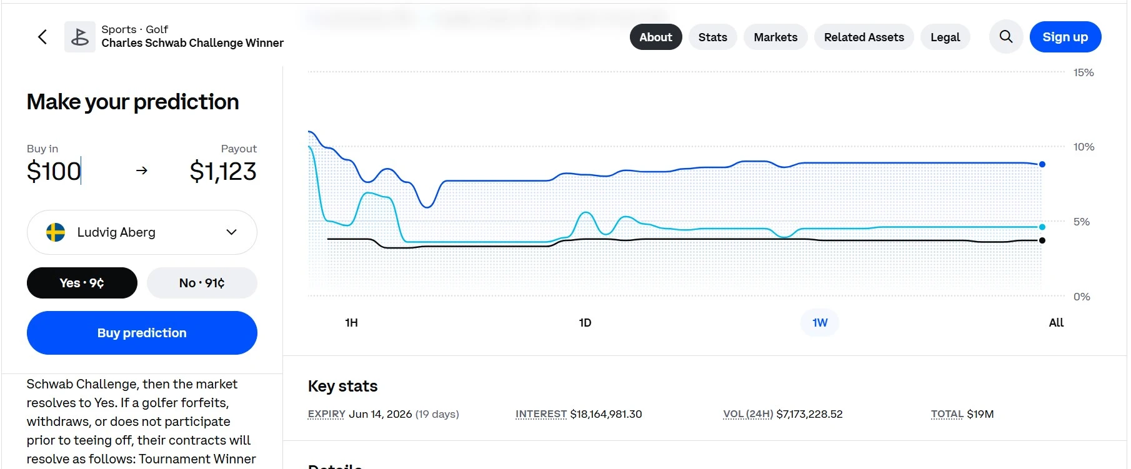Click the Sports · Golf breadcrumb
The image size is (1131, 469).
point(134,29)
